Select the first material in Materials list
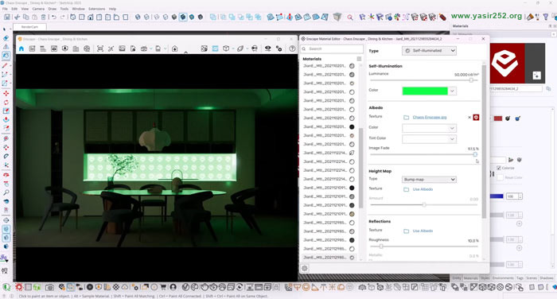 click(329, 66)
